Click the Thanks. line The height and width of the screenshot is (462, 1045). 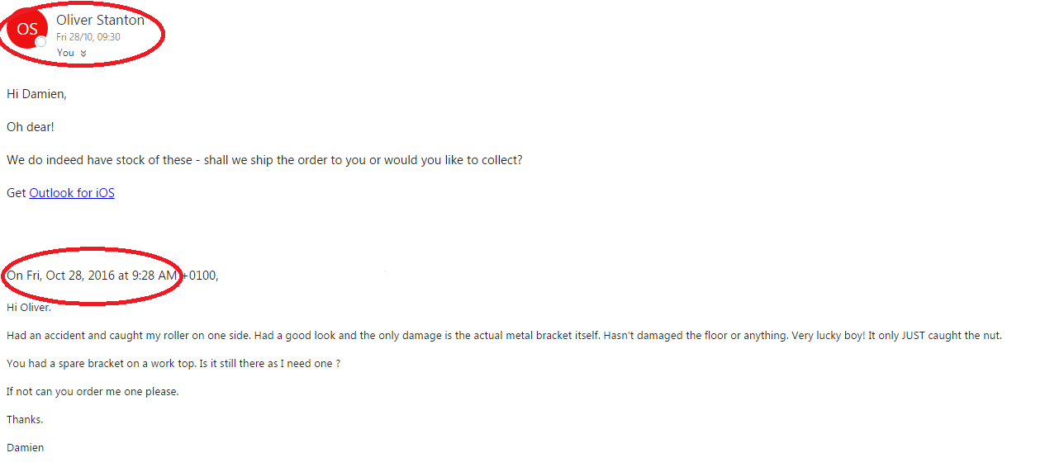tap(25, 420)
